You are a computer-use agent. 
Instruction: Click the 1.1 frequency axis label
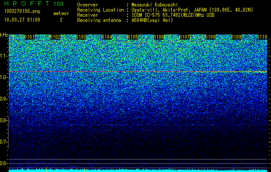(x=4, y=56)
